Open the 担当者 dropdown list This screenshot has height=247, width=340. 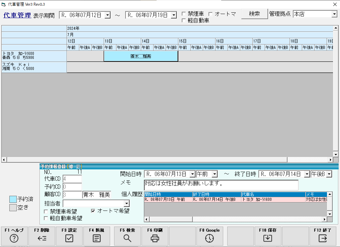126,203
